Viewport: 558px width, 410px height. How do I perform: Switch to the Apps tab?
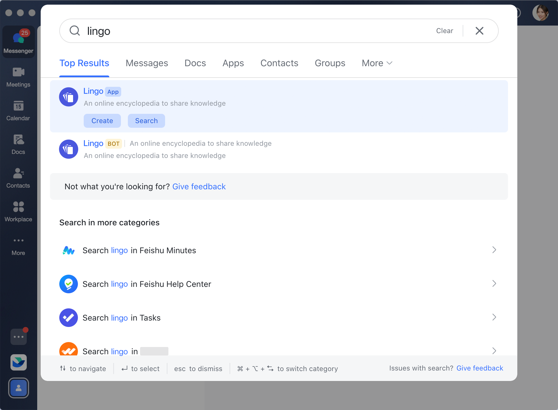point(233,63)
